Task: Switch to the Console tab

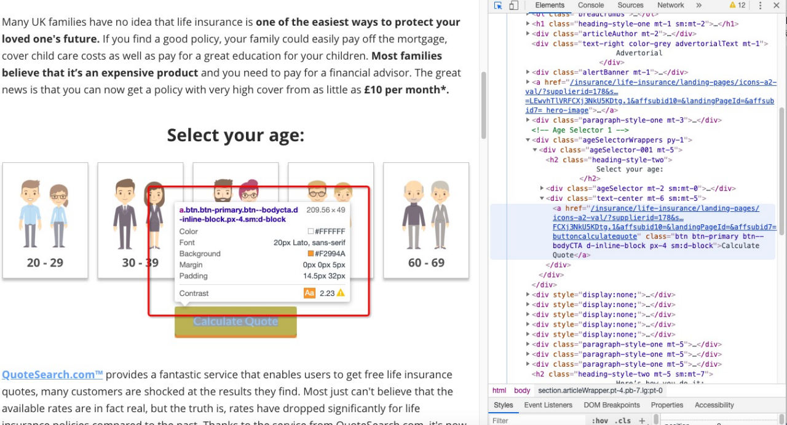Action: pyautogui.click(x=591, y=6)
